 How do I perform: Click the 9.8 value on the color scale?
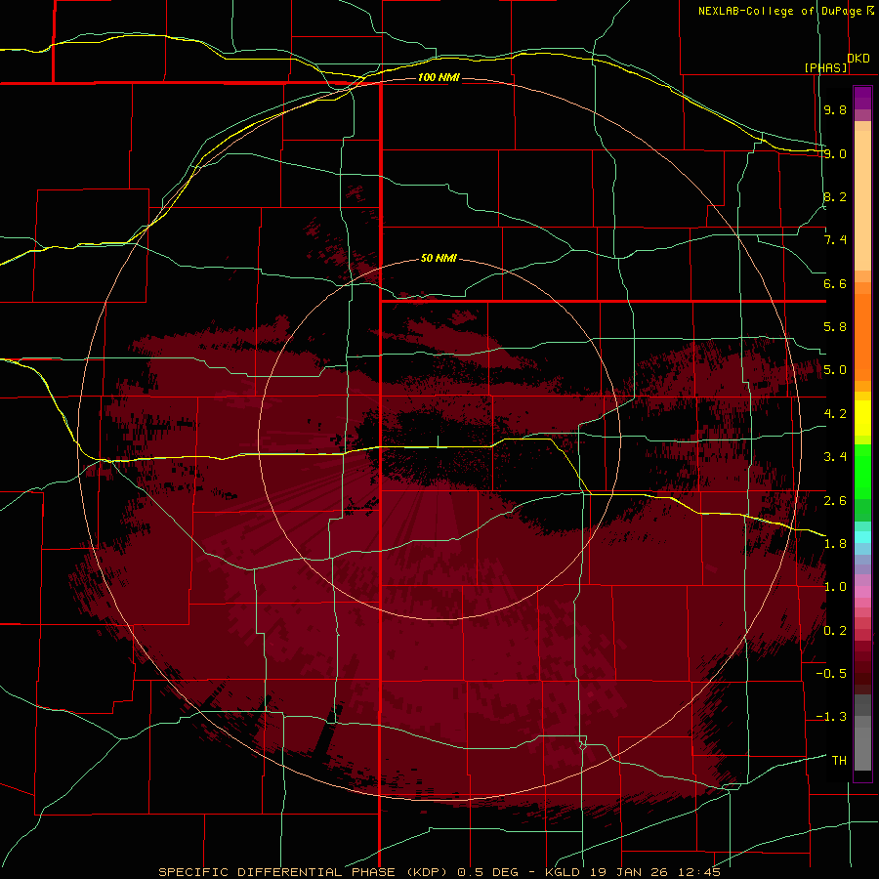click(835, 109)
